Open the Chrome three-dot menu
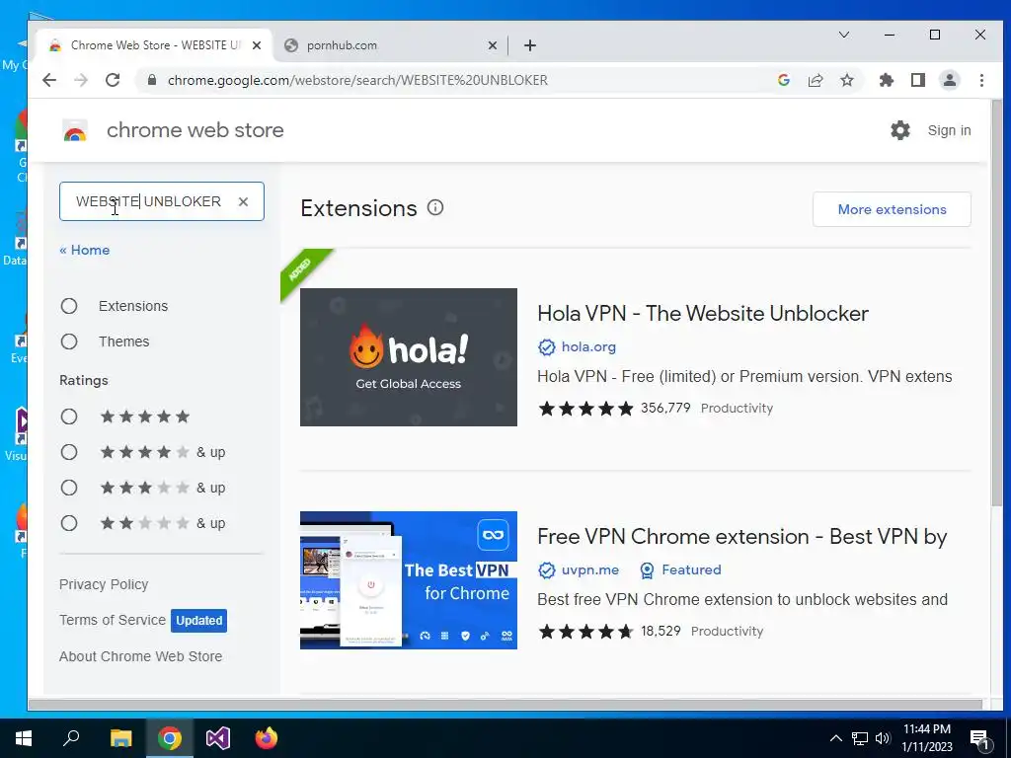Image resolution: width=1011 pixels, height=758 pixels. pyautogui.click(x=981, y=80)
